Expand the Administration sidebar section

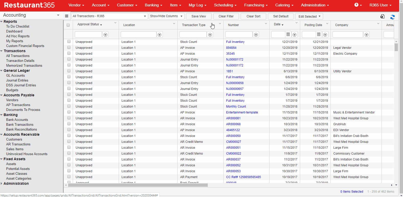[2, 183]
